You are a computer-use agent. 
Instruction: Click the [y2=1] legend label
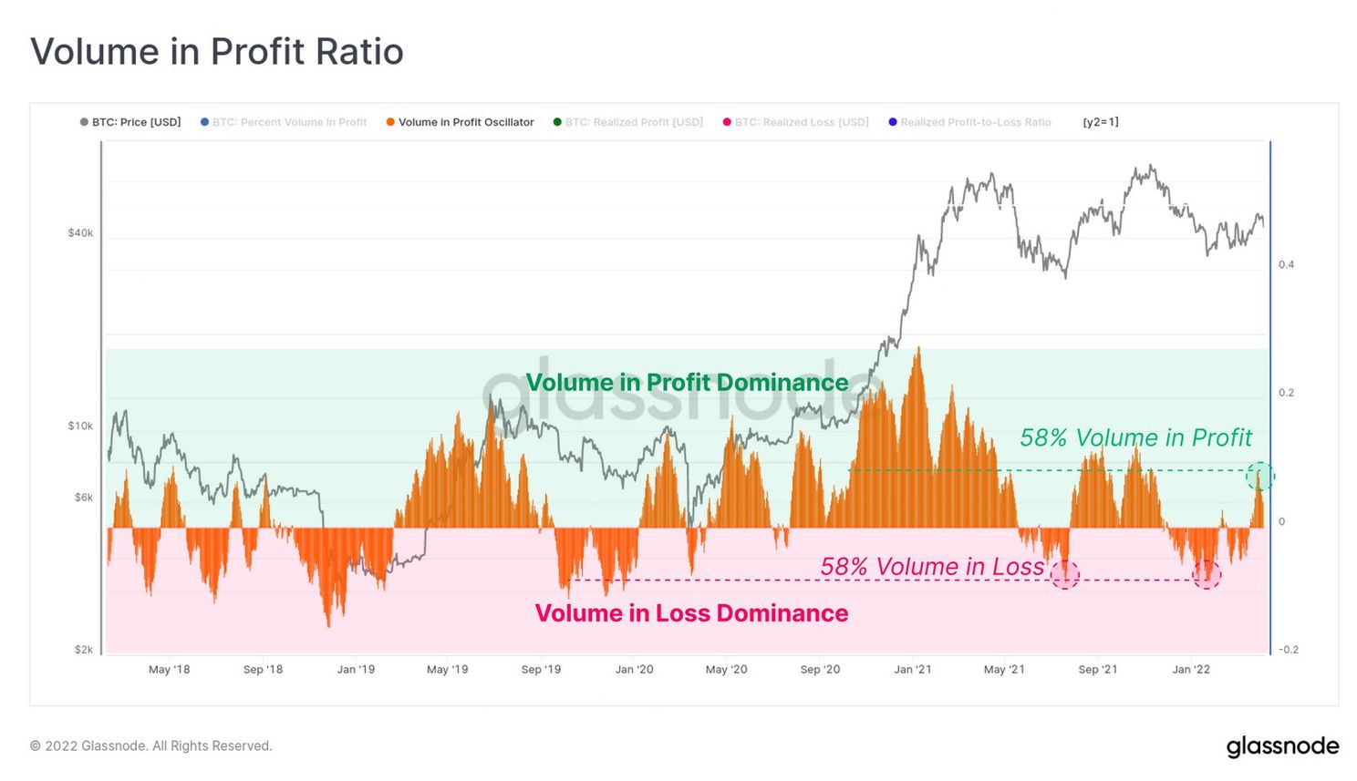coord(1101,122)
